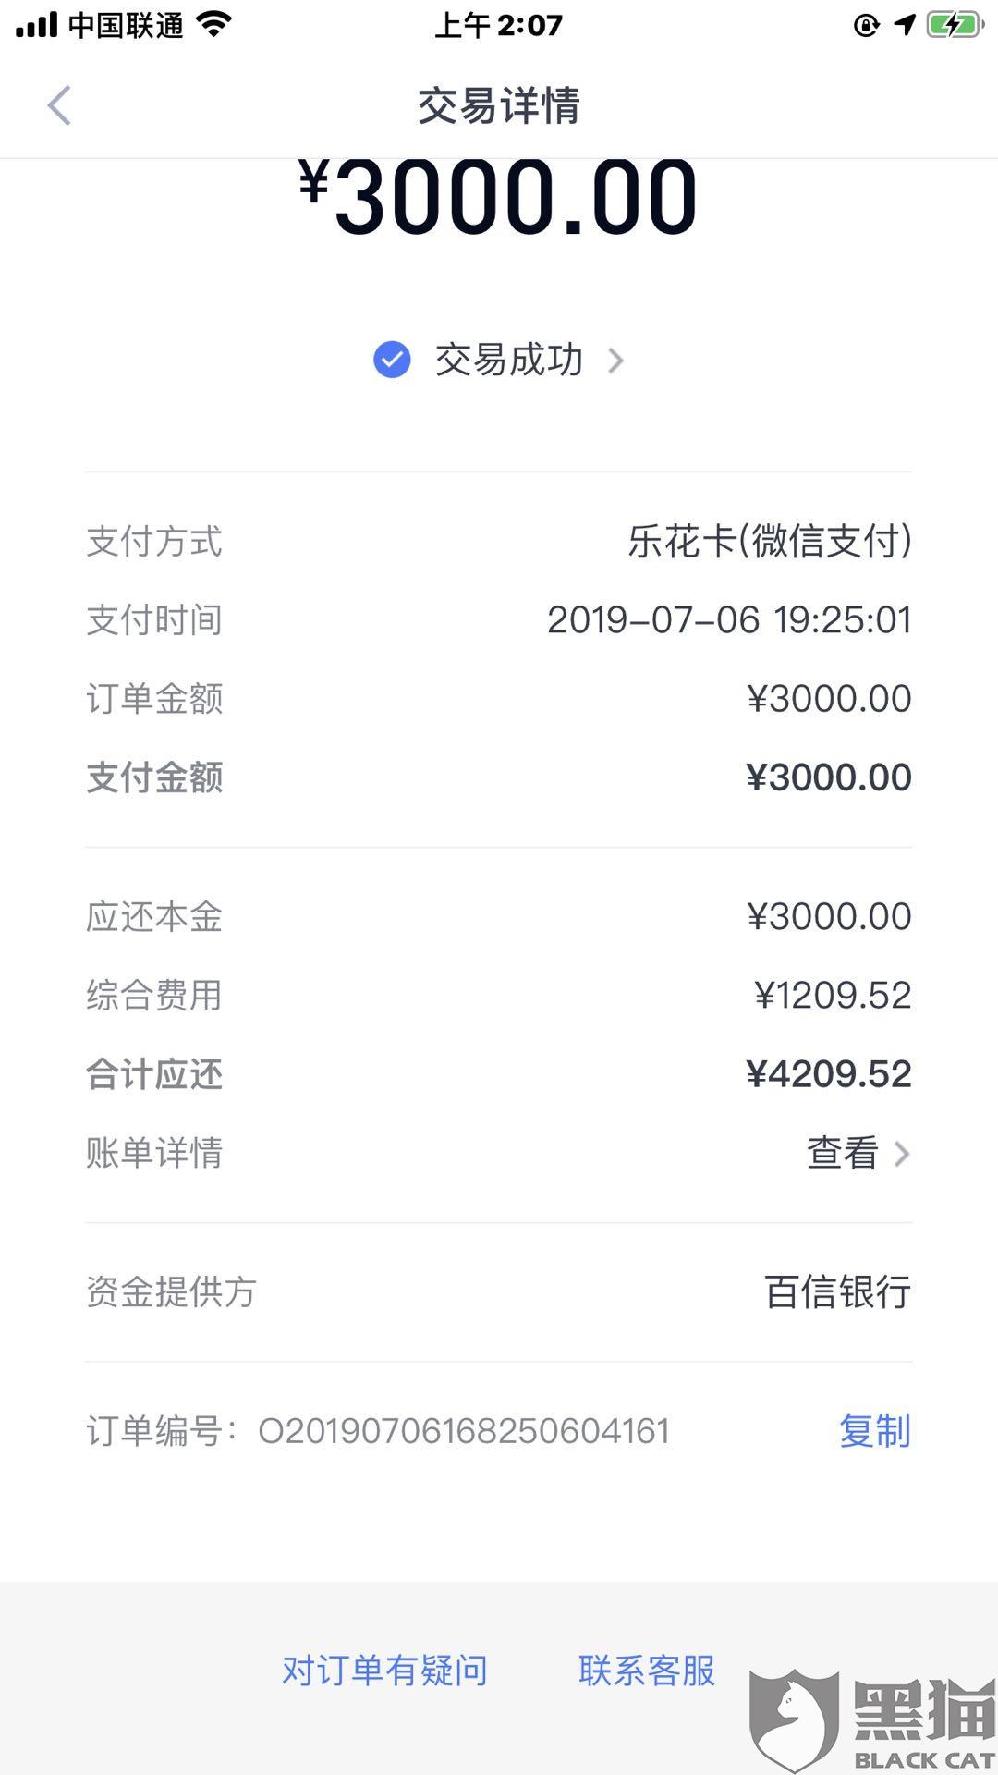998x1775 pixels.
Task: Tap the 合计应还 total ¥4209.52
Action: (828, 1074)
